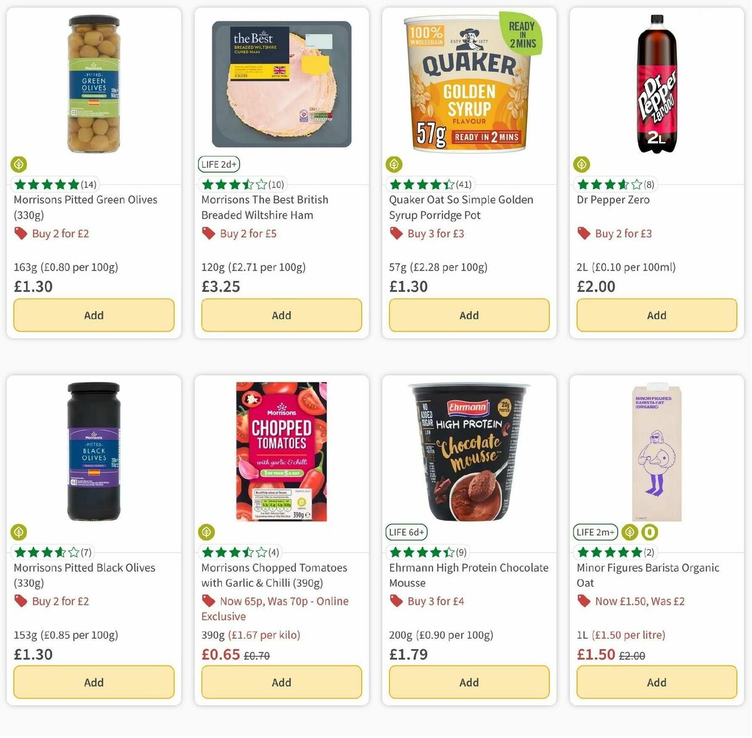This screenshot has width=752, height=738.
Task: Click the leaf icon on Pitted Black Olives
Action: coord(18,532)
